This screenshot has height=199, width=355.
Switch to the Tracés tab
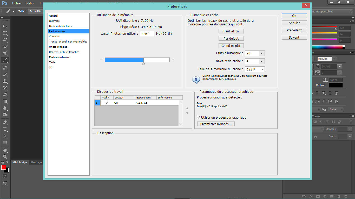[x=316, y=116]
